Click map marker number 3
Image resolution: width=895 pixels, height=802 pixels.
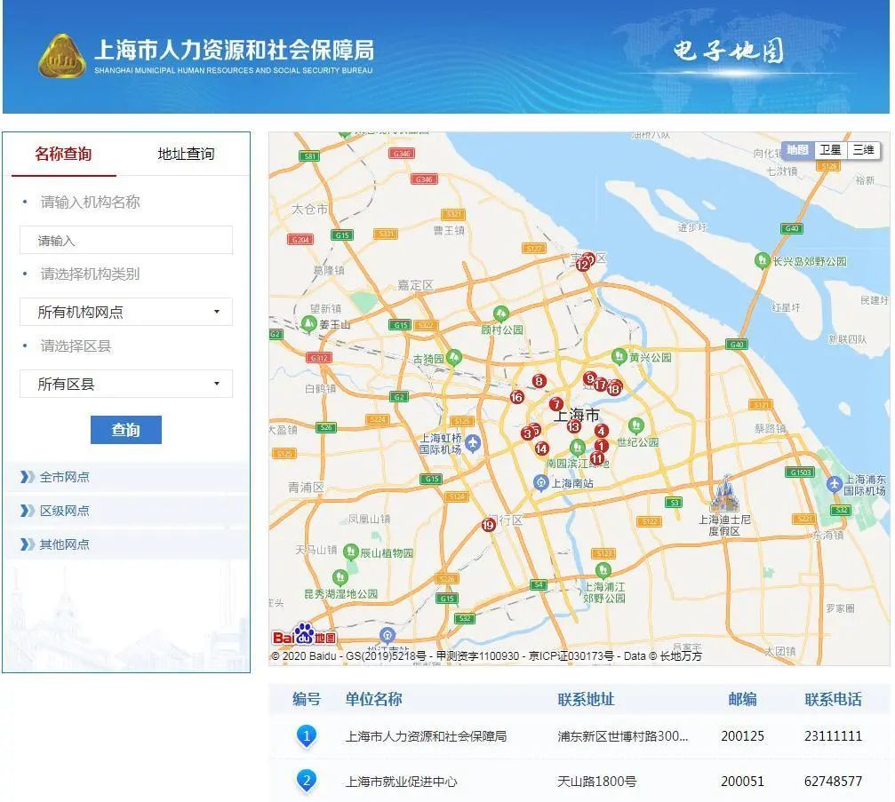(x=527, y=434)
